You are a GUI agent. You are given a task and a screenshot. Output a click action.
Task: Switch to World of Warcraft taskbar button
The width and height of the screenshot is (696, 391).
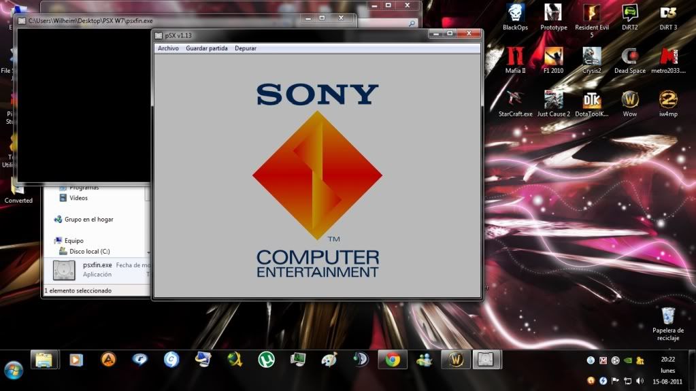[456, 360]
